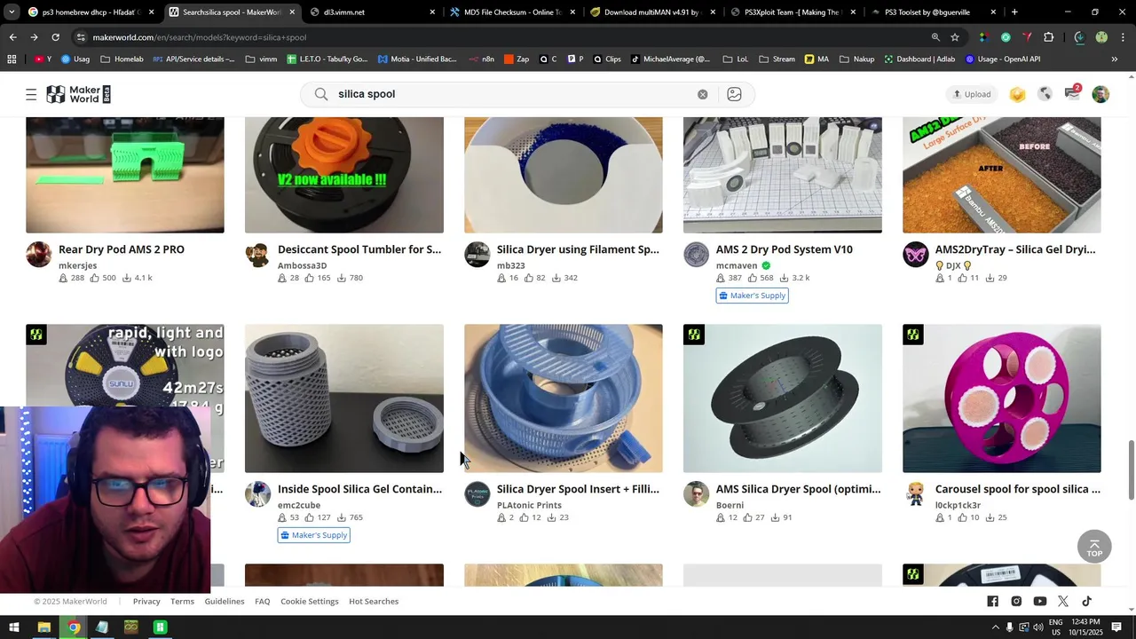Bookmark this page with the star
Viewport: 1136px width, 639px height.
(955, 37)
